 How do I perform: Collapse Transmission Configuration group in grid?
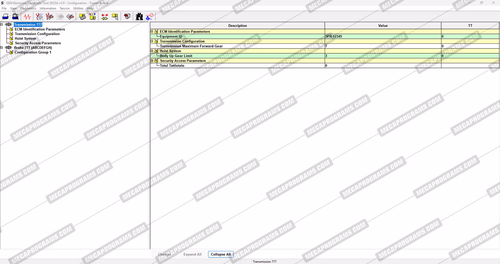click(152, 41)
